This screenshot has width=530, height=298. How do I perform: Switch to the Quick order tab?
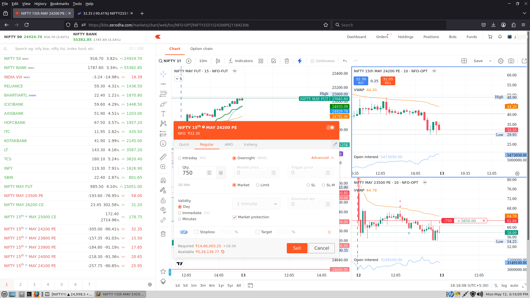[184, 145]
